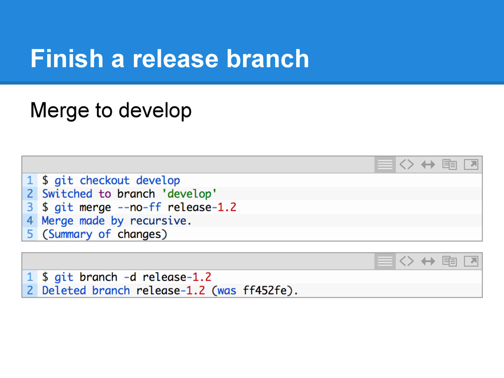Select line '$ git merge --no-ff release-1.2'
Screen dimensions: 504x378
coord(139,207)
